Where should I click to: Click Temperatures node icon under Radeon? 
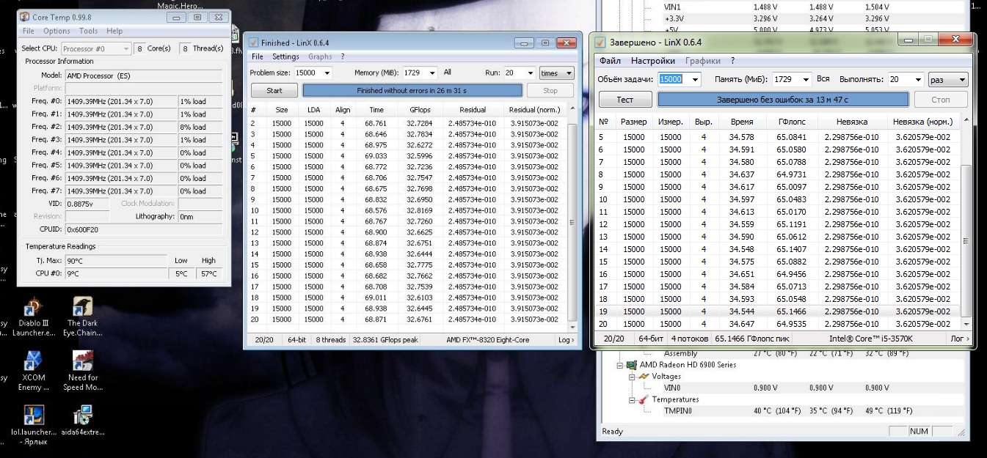pos(644,400)
